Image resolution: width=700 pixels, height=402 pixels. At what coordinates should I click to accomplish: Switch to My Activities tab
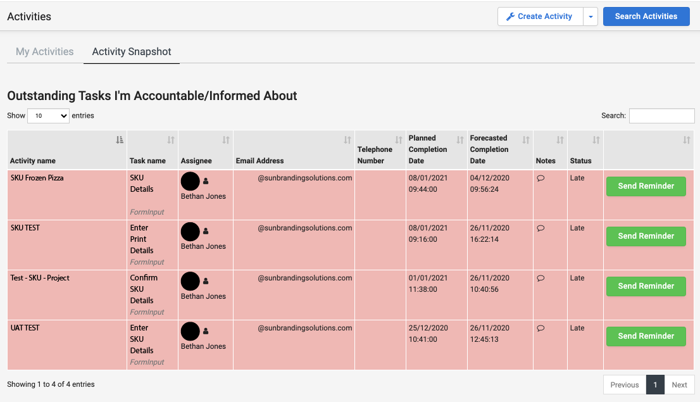point(45,52)
